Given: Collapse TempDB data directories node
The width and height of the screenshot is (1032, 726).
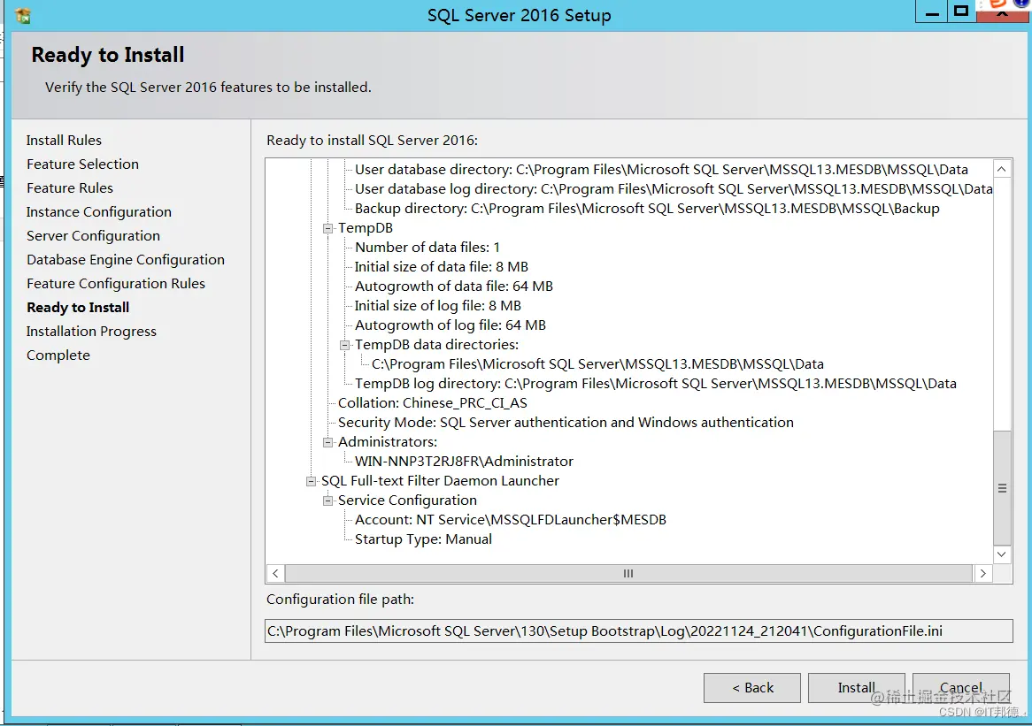Looking at the screenshot, I should (x=344, y=345).
